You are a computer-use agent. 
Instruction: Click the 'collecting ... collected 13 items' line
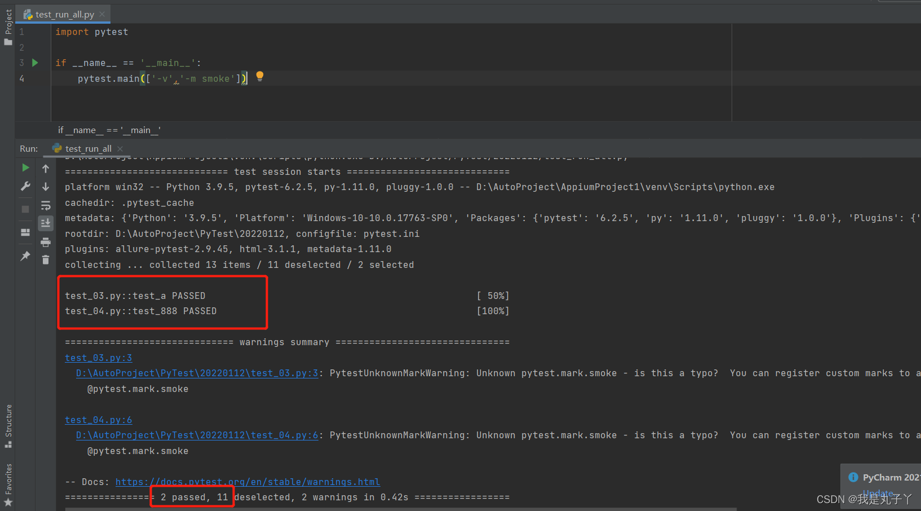(240, 265)
